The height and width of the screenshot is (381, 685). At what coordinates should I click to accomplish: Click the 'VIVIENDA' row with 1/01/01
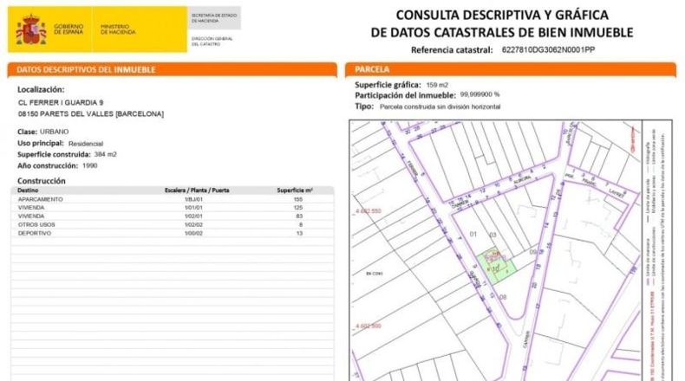(173, 208)
